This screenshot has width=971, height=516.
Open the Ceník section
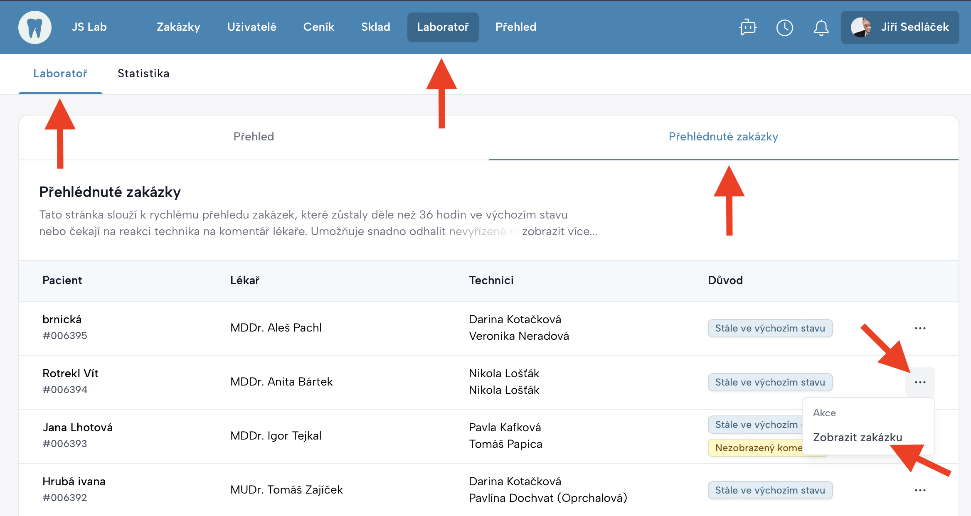(x=318, y=27)
